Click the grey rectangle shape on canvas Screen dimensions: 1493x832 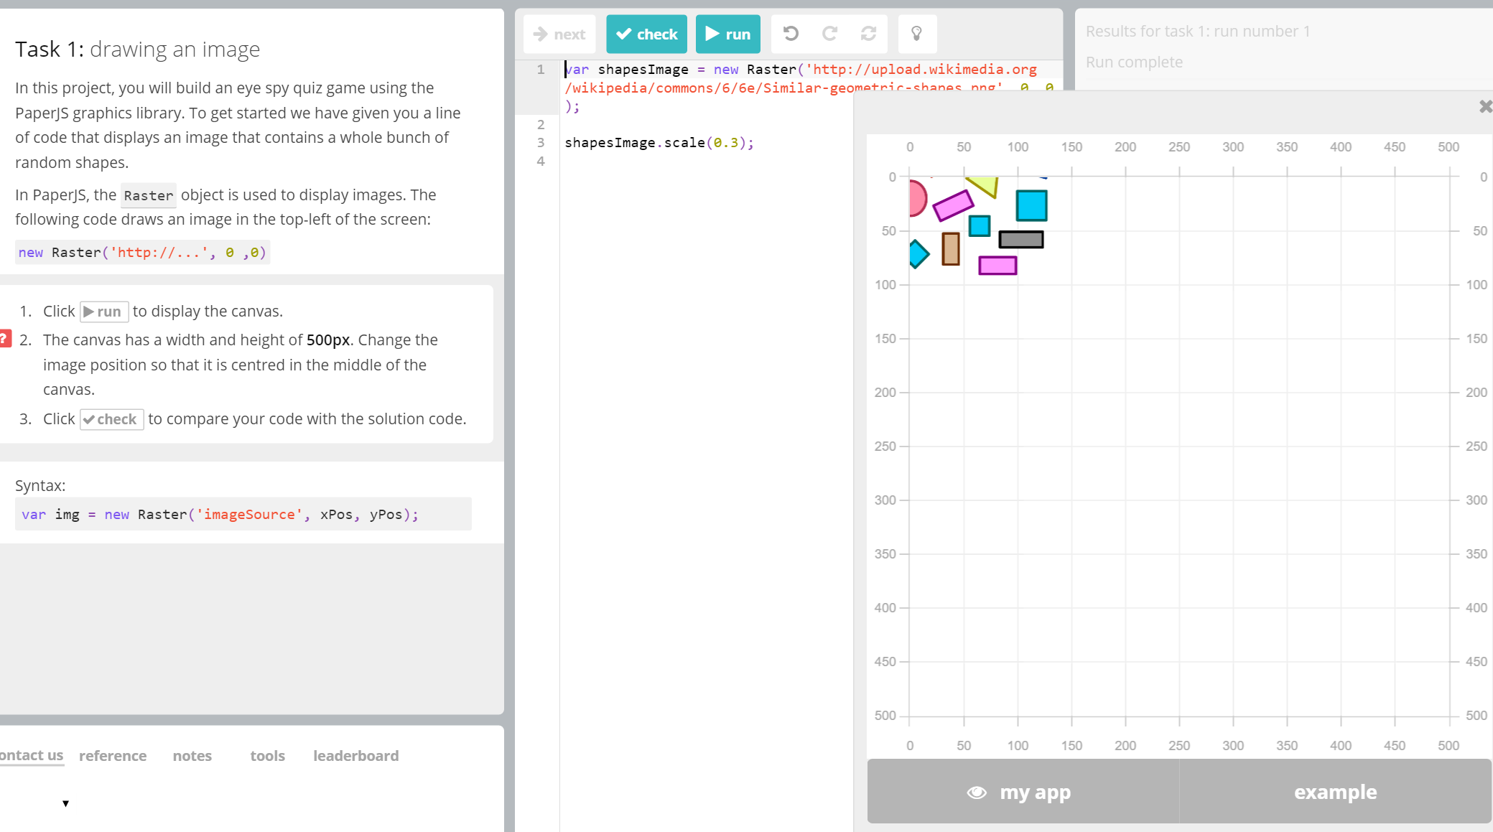[x=1020, y=239]
